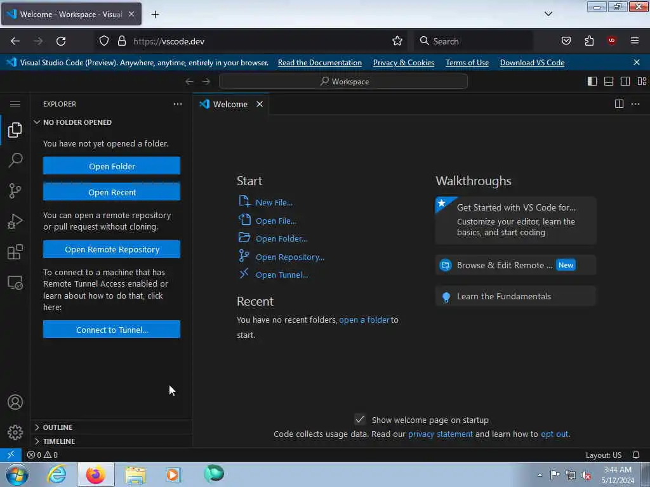Click the Open Recent button
The width and height of the screenshot is (650, 487).
click(x=112, y=192)
